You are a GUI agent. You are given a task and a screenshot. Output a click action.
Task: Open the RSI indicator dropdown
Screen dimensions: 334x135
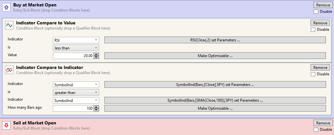click(76, 40)
